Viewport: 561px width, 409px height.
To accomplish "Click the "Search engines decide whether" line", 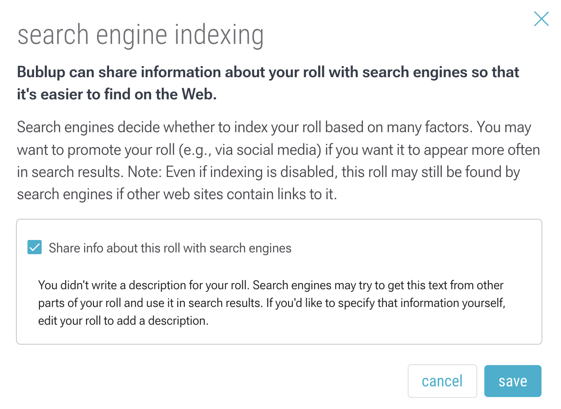I will point(274,128).
